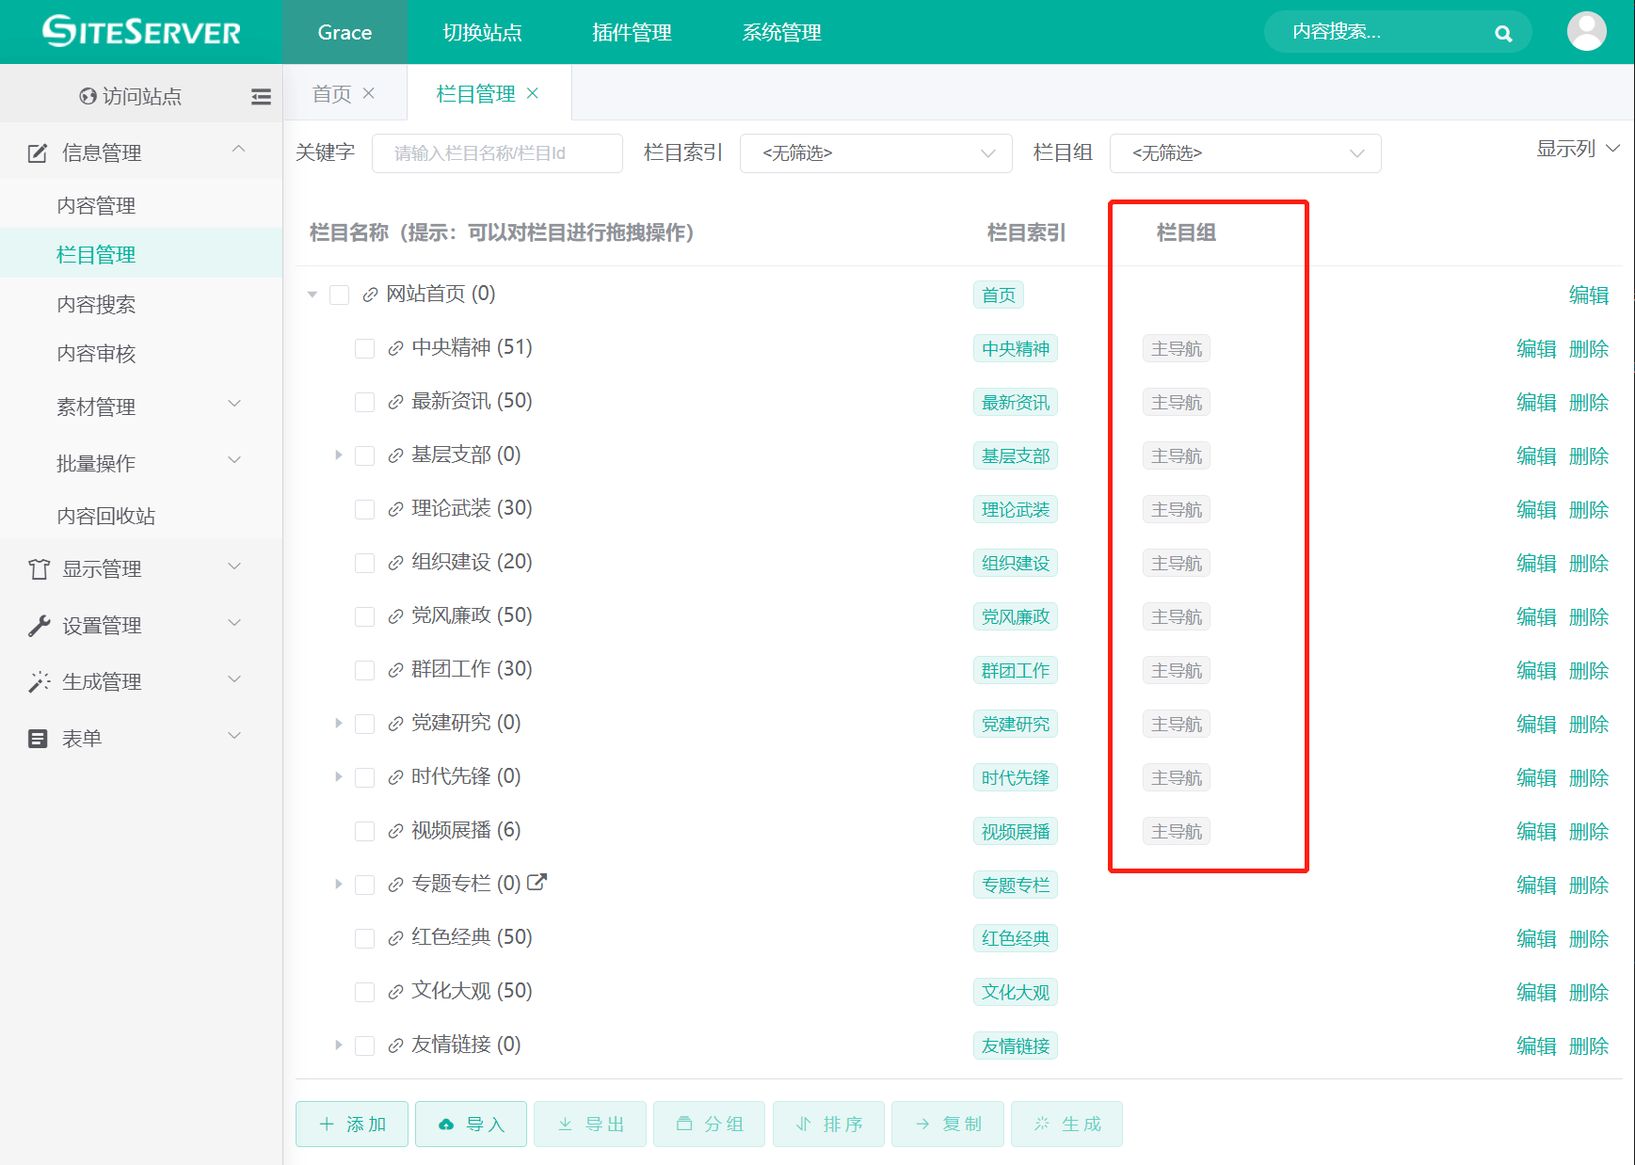Click the keyword input field
Image resolution: width=1635 pixels, height=1165 pixels.
[x=497, y=152]
